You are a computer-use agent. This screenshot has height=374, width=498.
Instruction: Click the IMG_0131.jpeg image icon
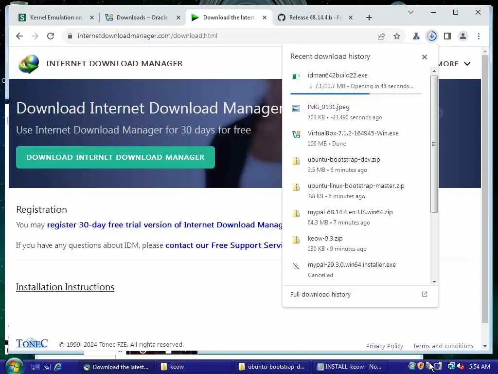point(296,109)
